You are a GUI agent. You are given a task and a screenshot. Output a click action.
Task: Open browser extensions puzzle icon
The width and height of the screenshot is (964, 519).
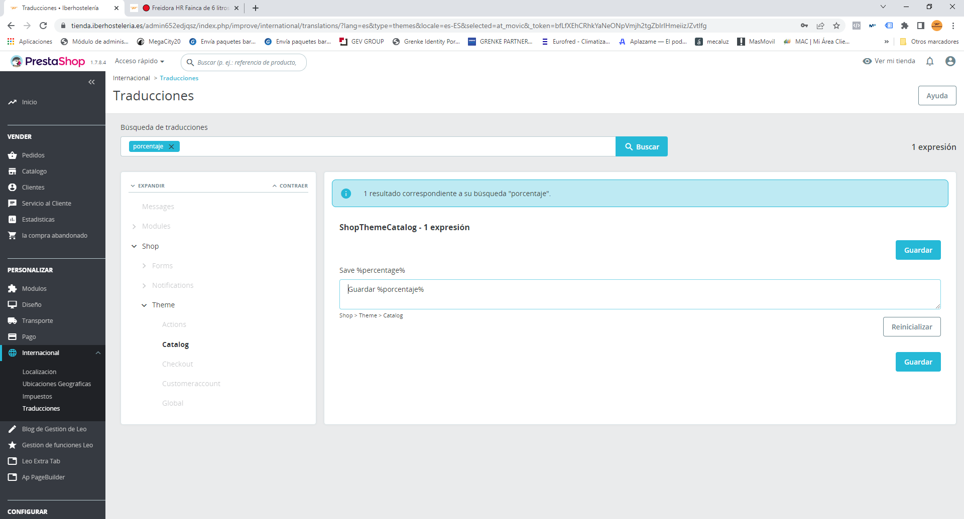coord(905,26)
